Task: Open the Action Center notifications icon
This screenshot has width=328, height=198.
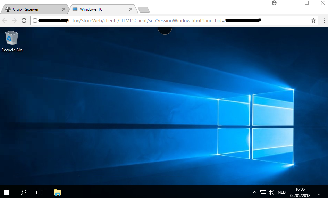Action: point(319,192)
